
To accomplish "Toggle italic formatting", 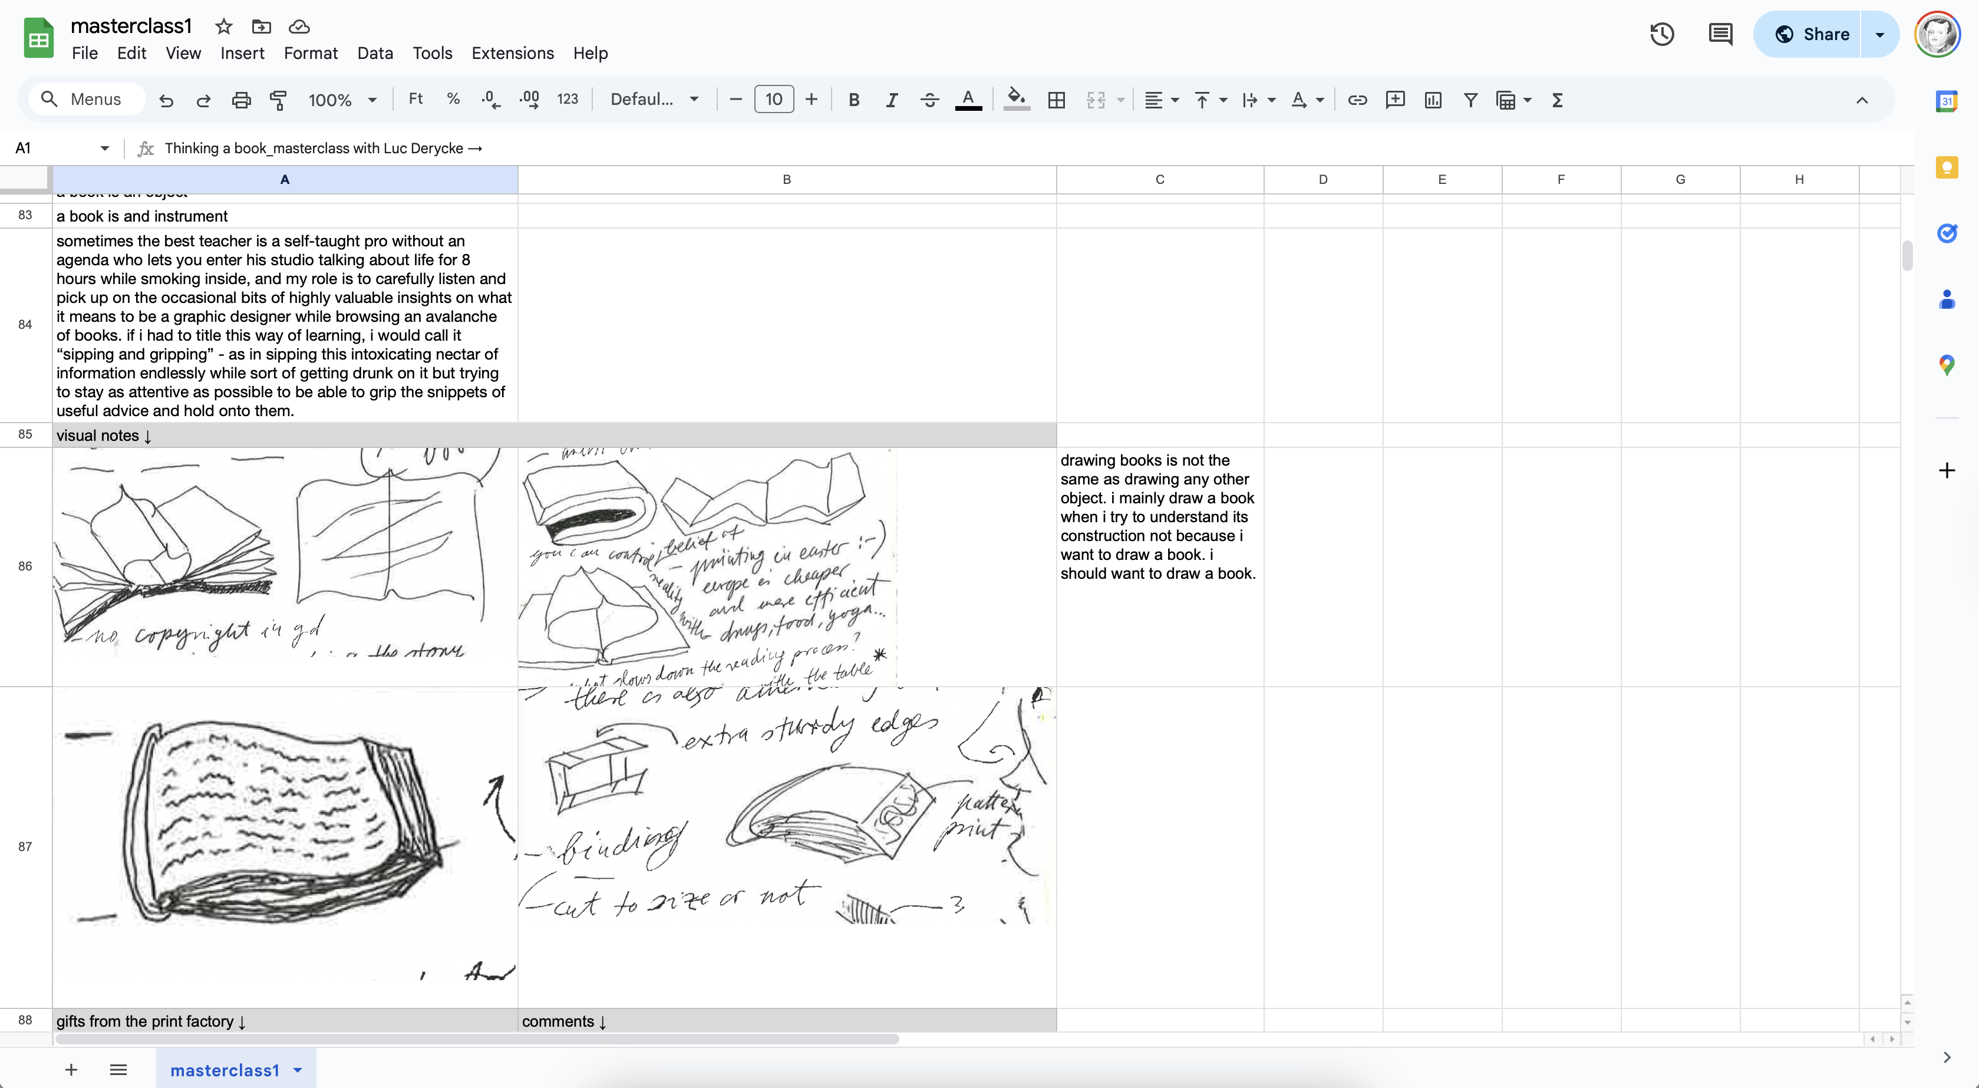I will pyautogui.click(x=891, y=100).
